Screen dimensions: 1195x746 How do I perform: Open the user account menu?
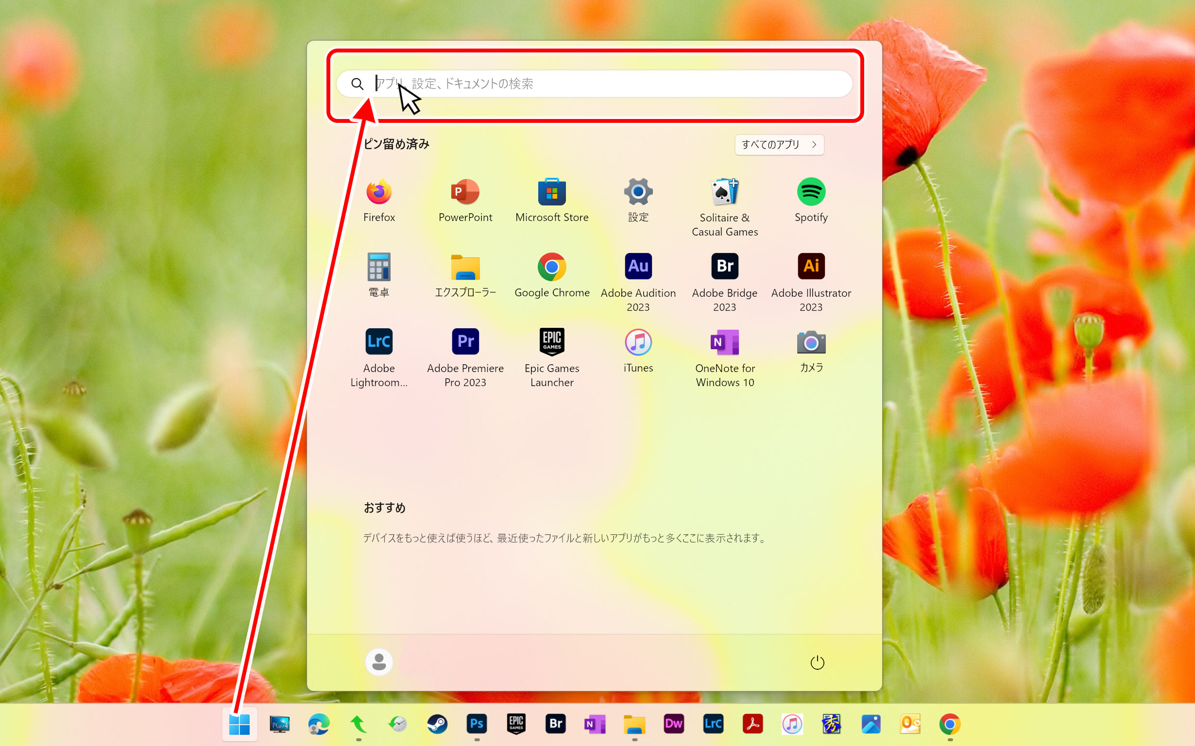coord(379,661)
